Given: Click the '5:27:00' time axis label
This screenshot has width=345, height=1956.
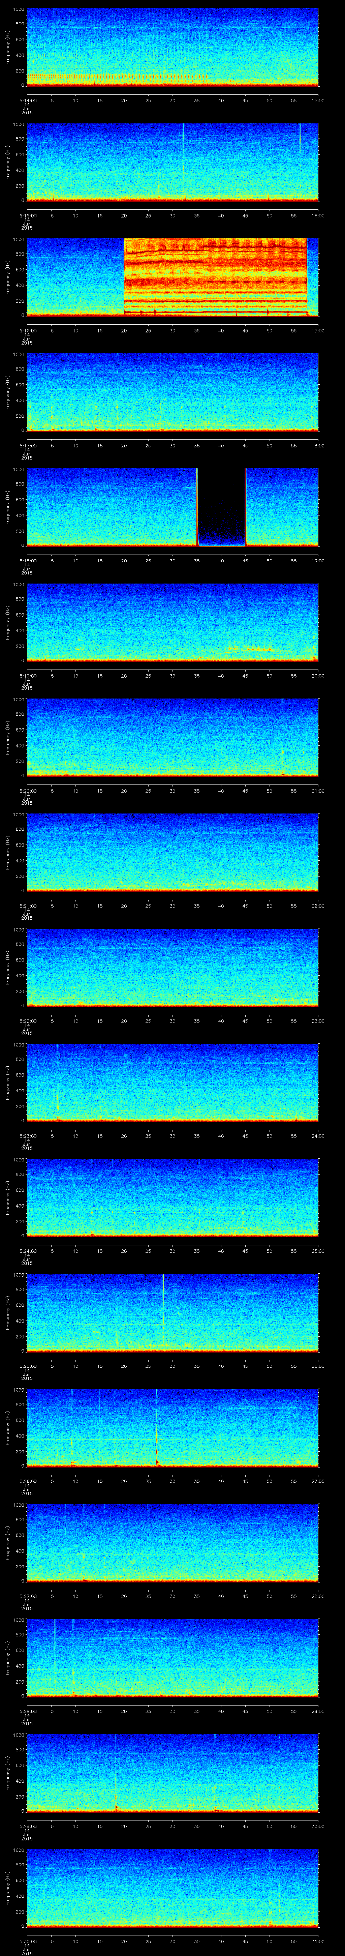Looking at the screenshot, I should point(27,1596).
